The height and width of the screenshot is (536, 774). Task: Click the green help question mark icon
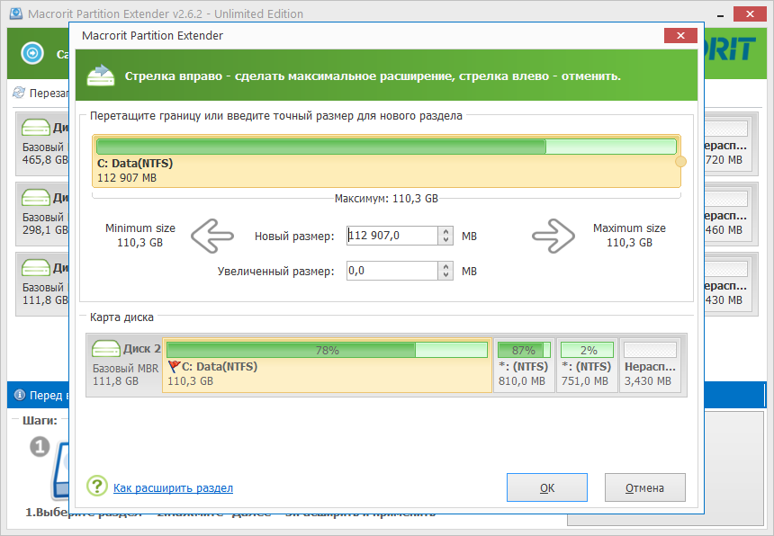[97, 487]
